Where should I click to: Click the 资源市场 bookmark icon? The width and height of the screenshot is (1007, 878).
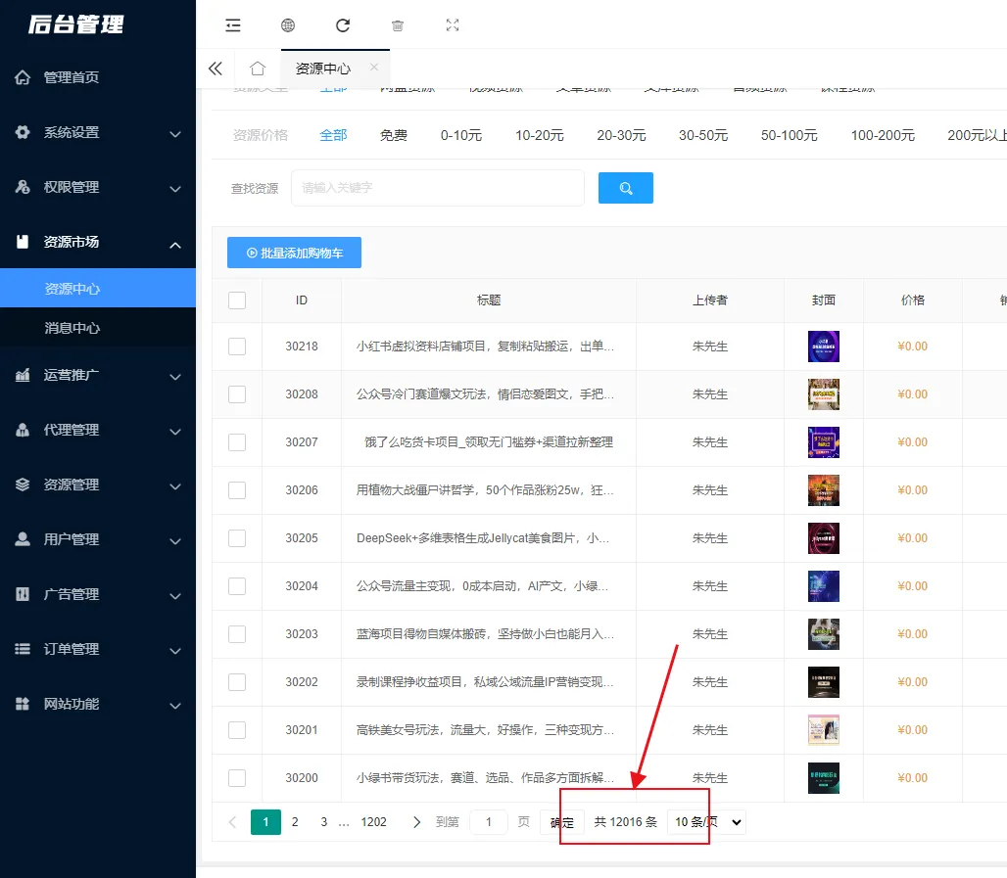click(23, 242)
